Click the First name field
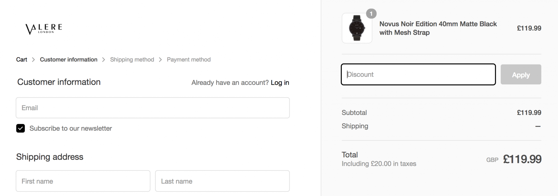The width and height of the screenshot is (558, 196). point(83,181)
